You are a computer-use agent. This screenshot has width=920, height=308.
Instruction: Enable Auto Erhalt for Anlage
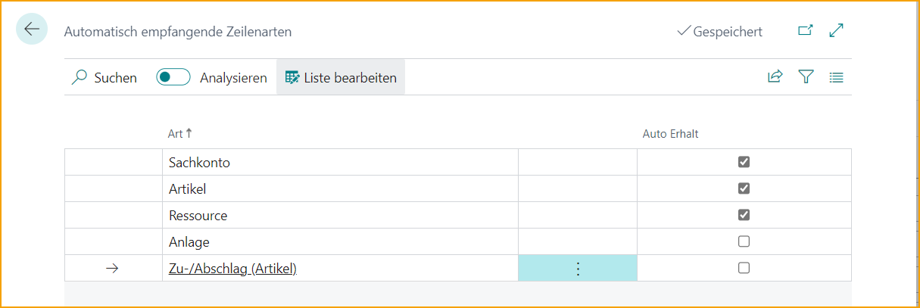point(744,241)
